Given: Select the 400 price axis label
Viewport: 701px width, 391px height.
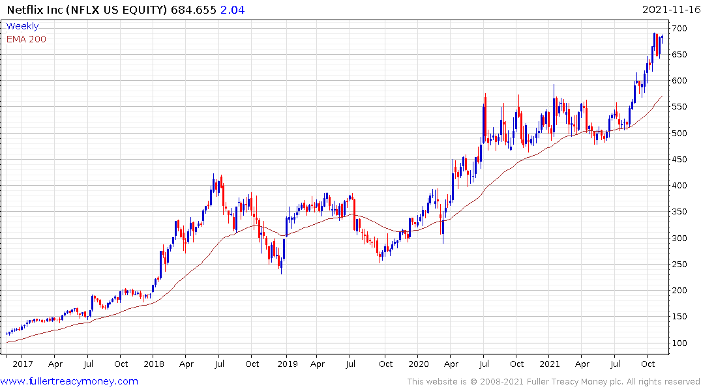Looking at the screenshot, I should (x=679, y=186).
